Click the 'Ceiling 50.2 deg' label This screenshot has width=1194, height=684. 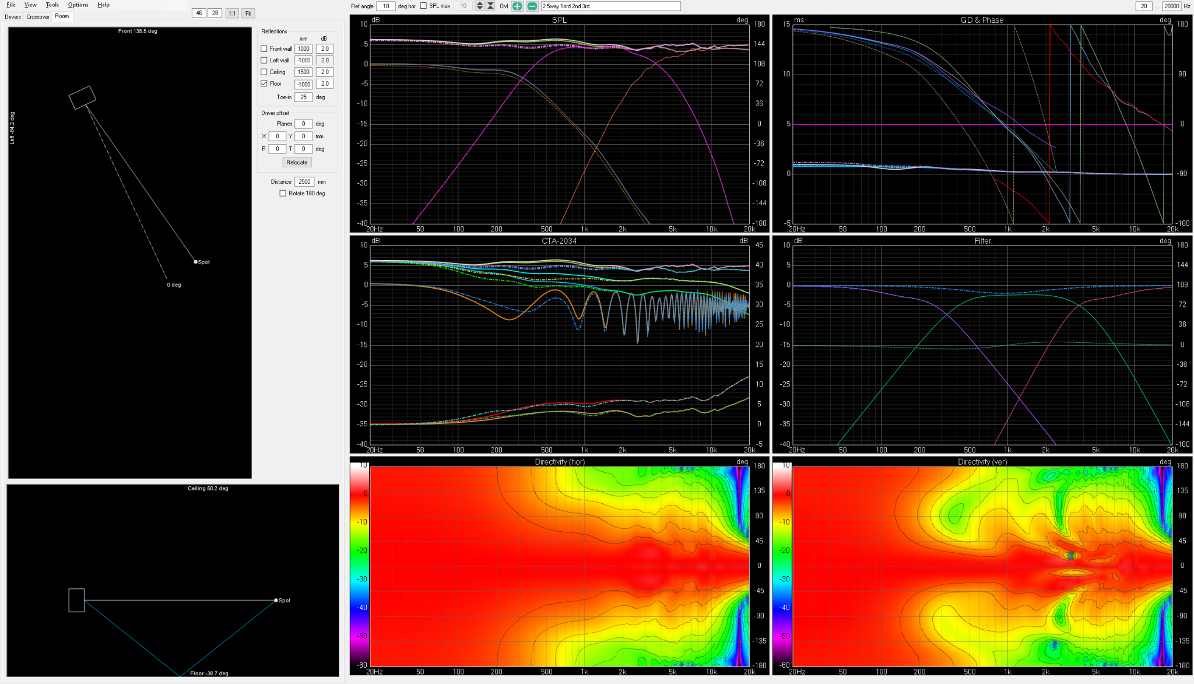pyautogui.click(x=208, y=489)
